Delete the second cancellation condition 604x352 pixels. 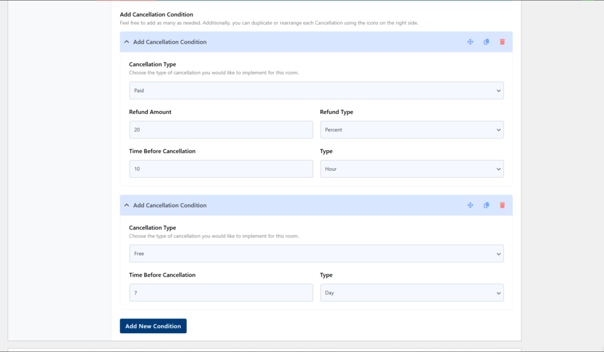point(503,205)
